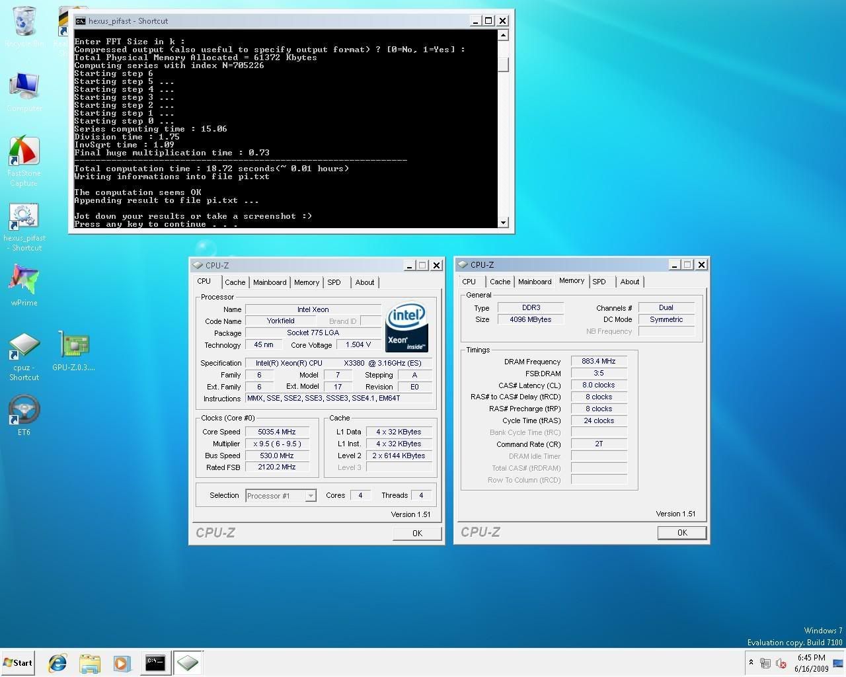Open About tab in right CPU-Z window
Image resolution: width=846 pixels, height=677 pixels.
click(x=630, y=282)
